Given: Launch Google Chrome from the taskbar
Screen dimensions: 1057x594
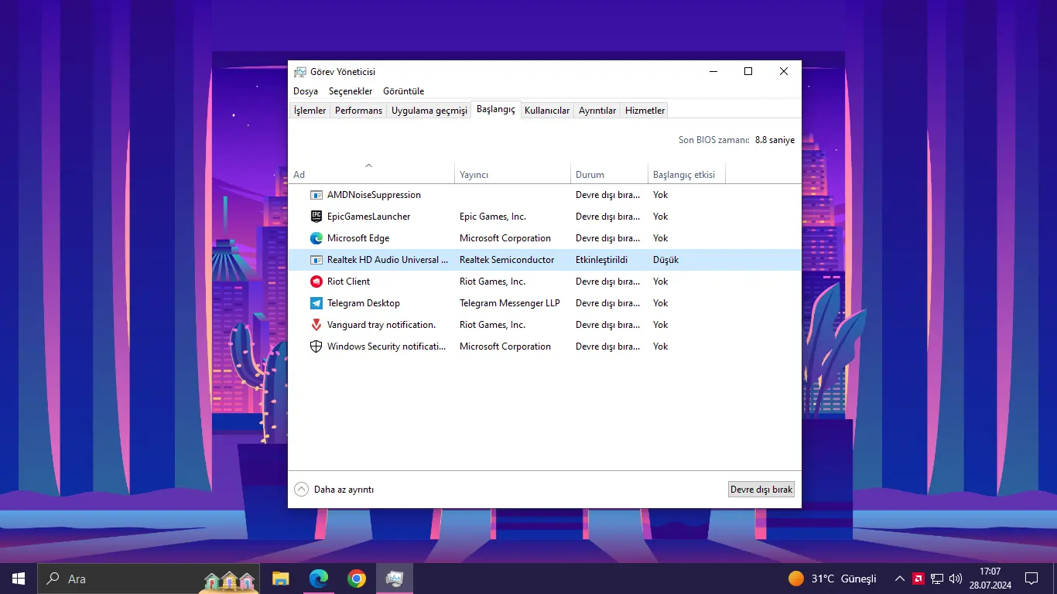Looking at the screenshot, I should 356,579.
